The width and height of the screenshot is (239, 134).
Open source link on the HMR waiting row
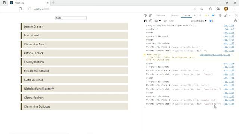coord(229,26)
